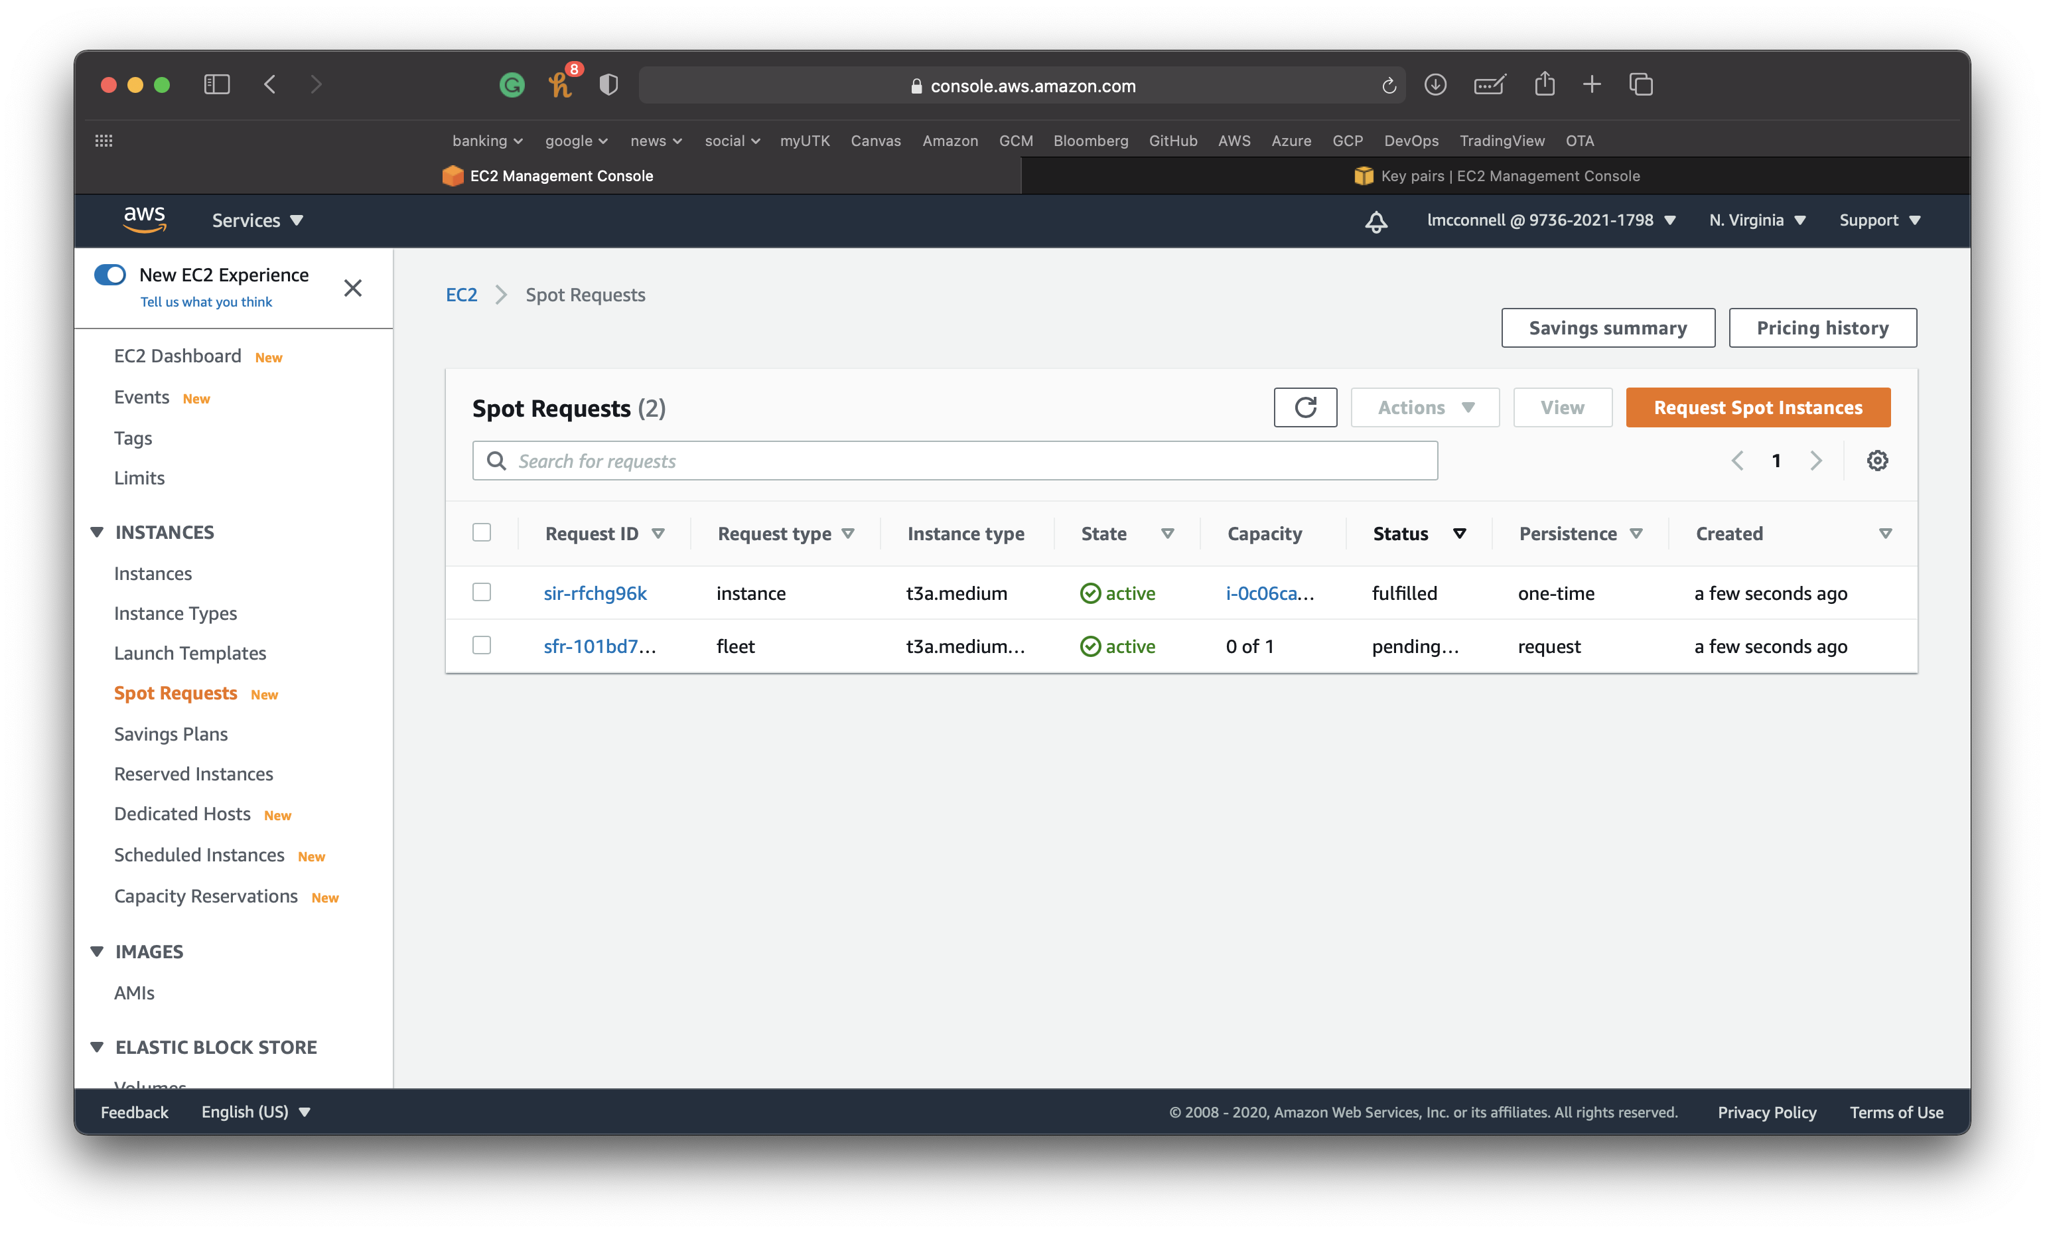This screenshot has height=1233, width=2045.
Task: Switch to Key pairs EC2 tab
Action: (x=1496, y=176)
